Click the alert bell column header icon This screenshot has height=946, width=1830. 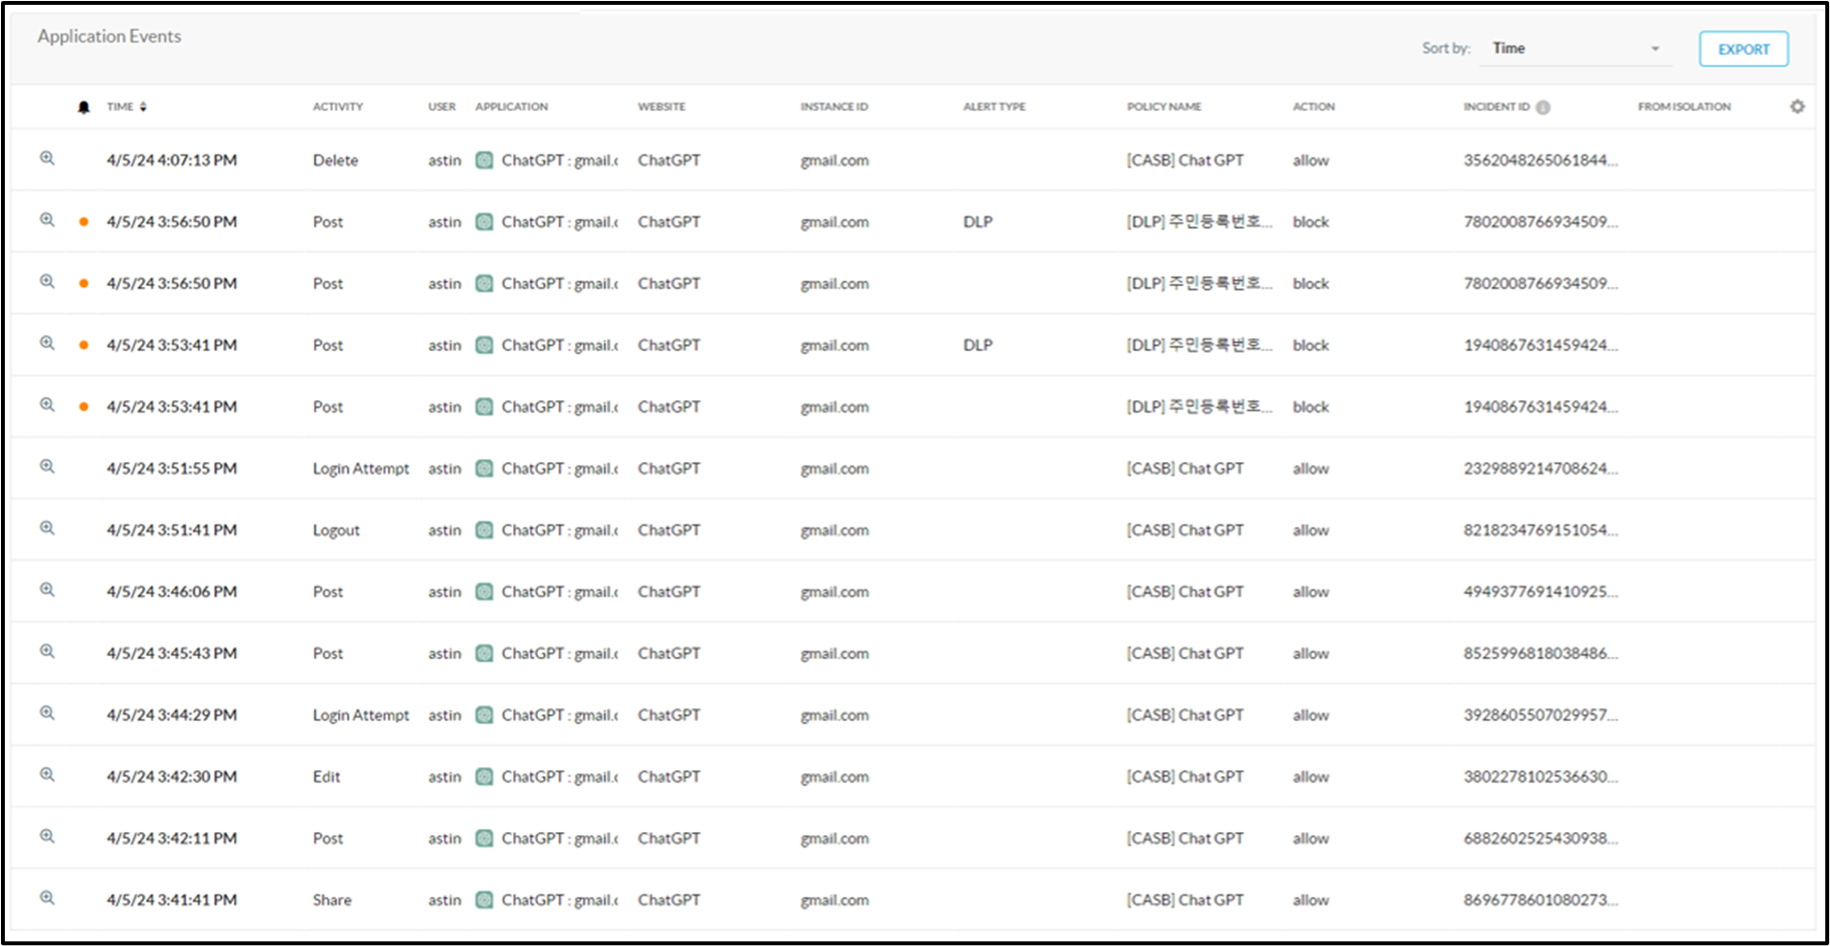pyautogui.click(x=84, y=107)
